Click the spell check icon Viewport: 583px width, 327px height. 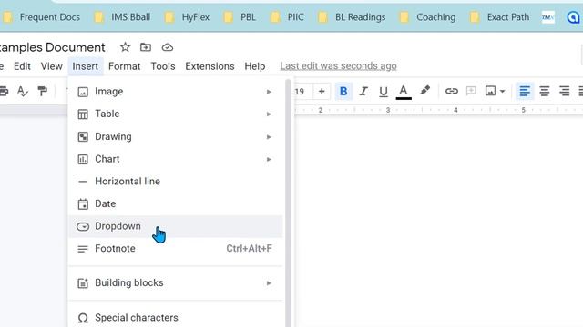(x=23, y=91)
